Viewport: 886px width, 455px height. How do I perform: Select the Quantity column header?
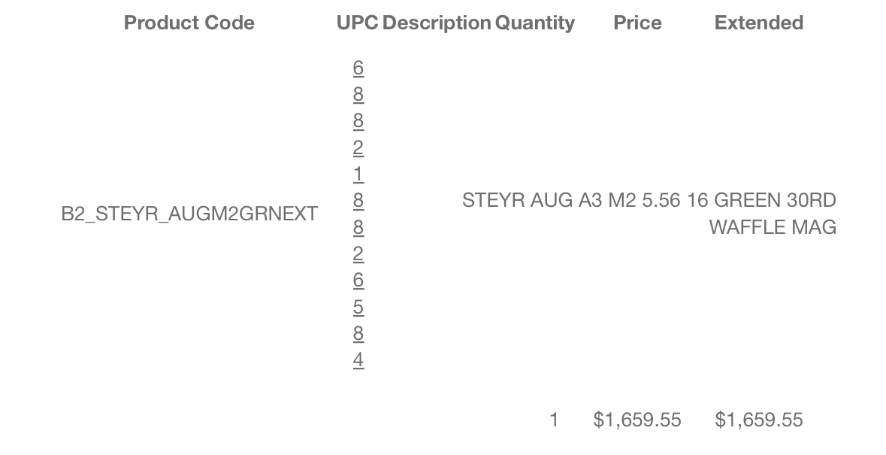click(x=534, y=23)
